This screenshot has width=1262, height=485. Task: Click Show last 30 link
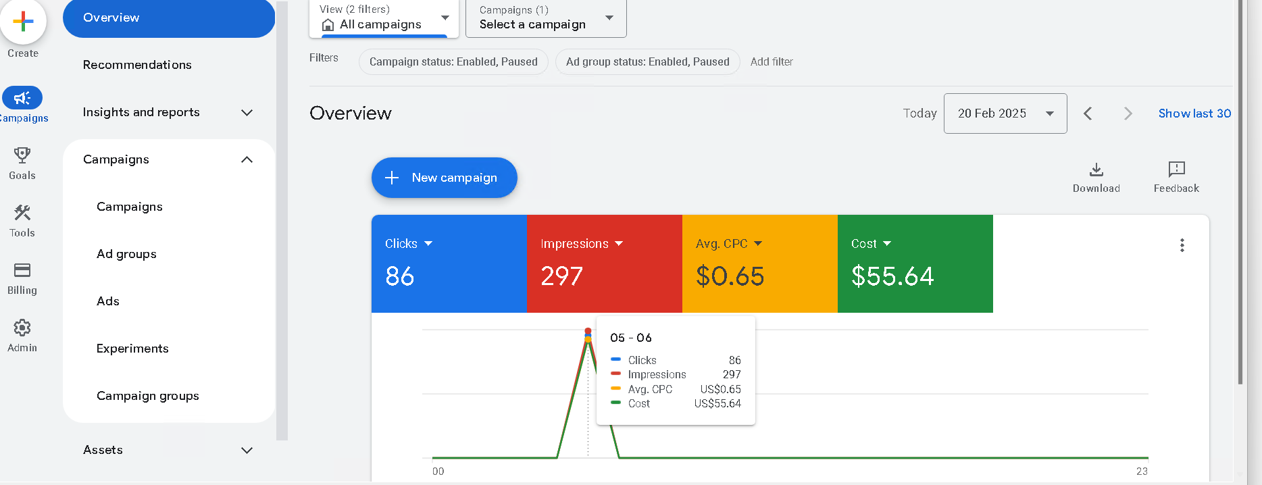pyautogui.click(x=1194, y=113)
